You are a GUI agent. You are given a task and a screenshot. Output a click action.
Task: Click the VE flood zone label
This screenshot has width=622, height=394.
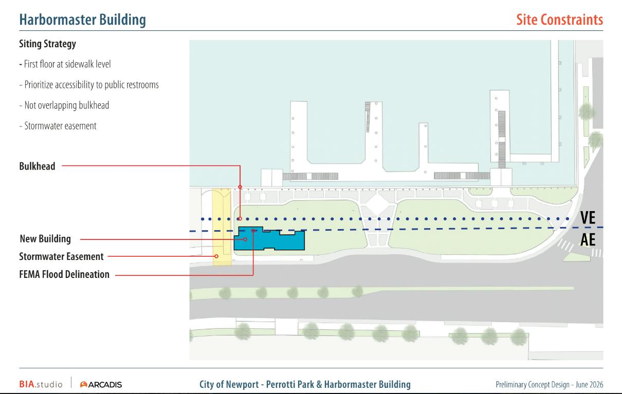(588, 218)
